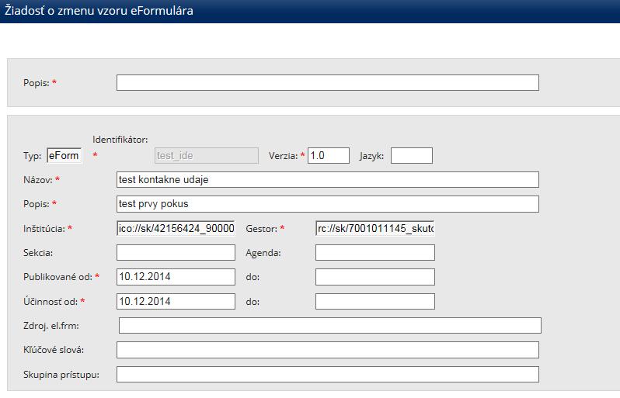620x398 pixels.
Task: Click the Verzia field showing 1.0
Action: click(x=329, y=155)
